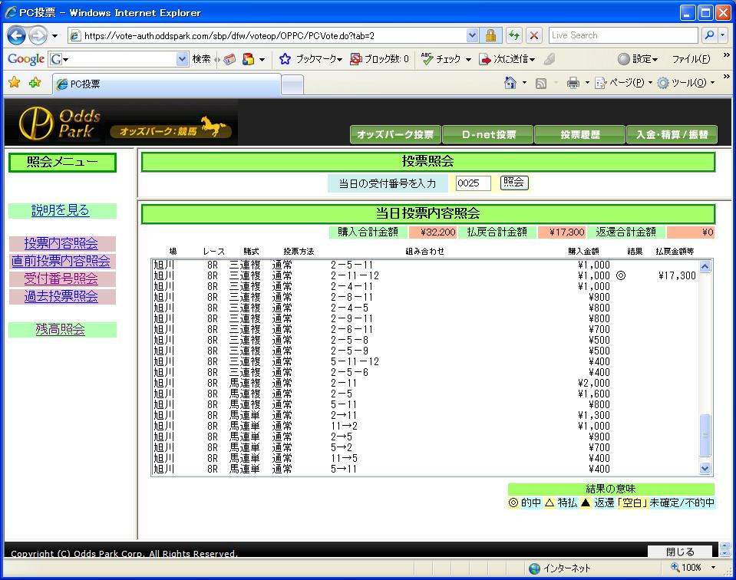This screenshot has height=580, width=736.
Task: Open the recent pages dropdown beside Forward
Action: (x=54, y=35)
